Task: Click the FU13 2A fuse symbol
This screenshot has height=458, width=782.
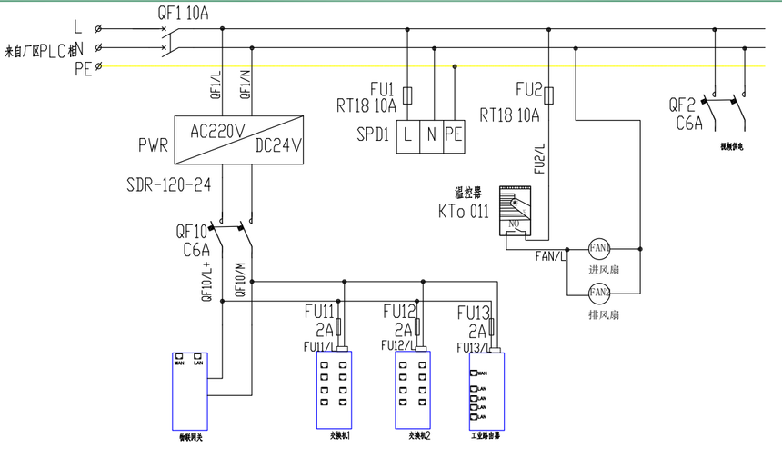Action: 491,327
